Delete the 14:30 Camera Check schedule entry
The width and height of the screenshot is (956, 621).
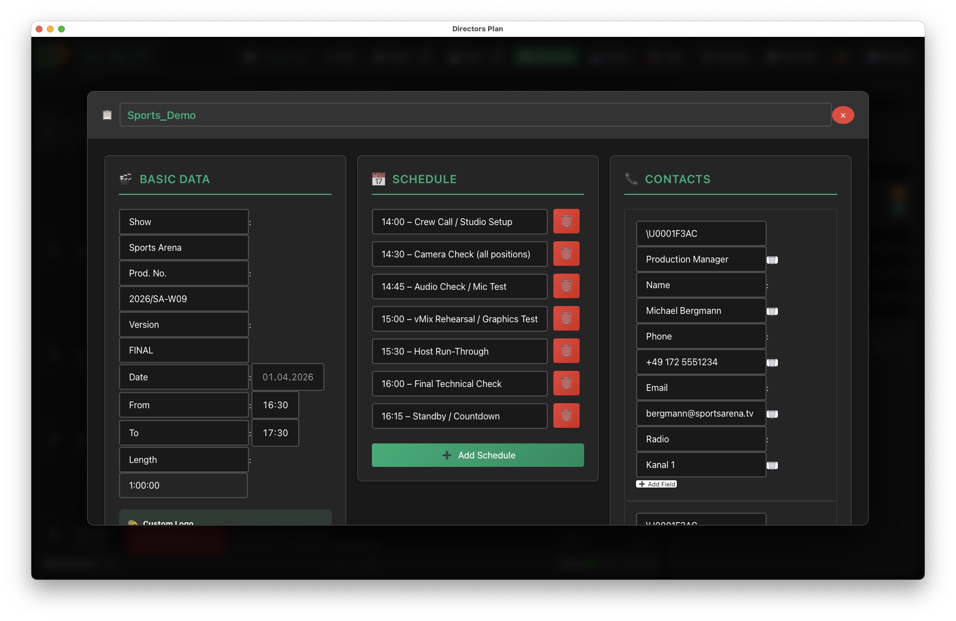tap(566, 254)
